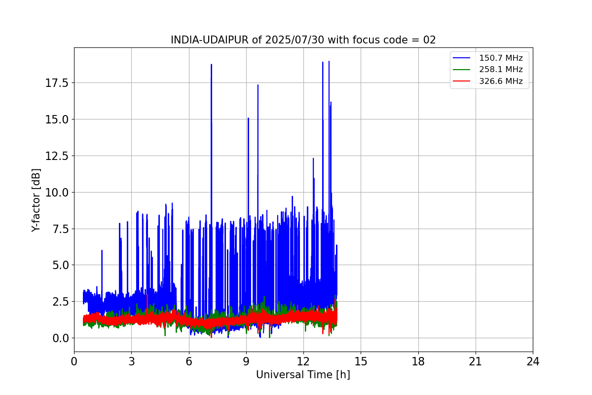The width and height of the screenshot is (592, 395).
Task: Click the red line sample in legend
Action: [462, 81]
